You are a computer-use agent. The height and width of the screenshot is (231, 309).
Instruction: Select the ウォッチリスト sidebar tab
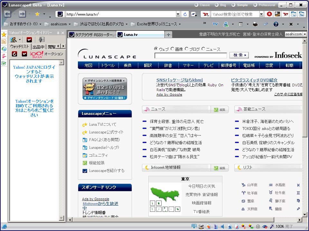[20, 47]
